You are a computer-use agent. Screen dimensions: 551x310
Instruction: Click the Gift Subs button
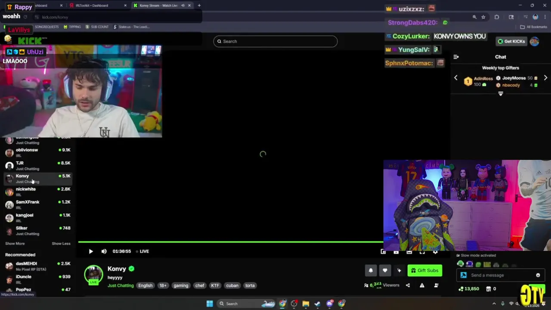(425, 270)
